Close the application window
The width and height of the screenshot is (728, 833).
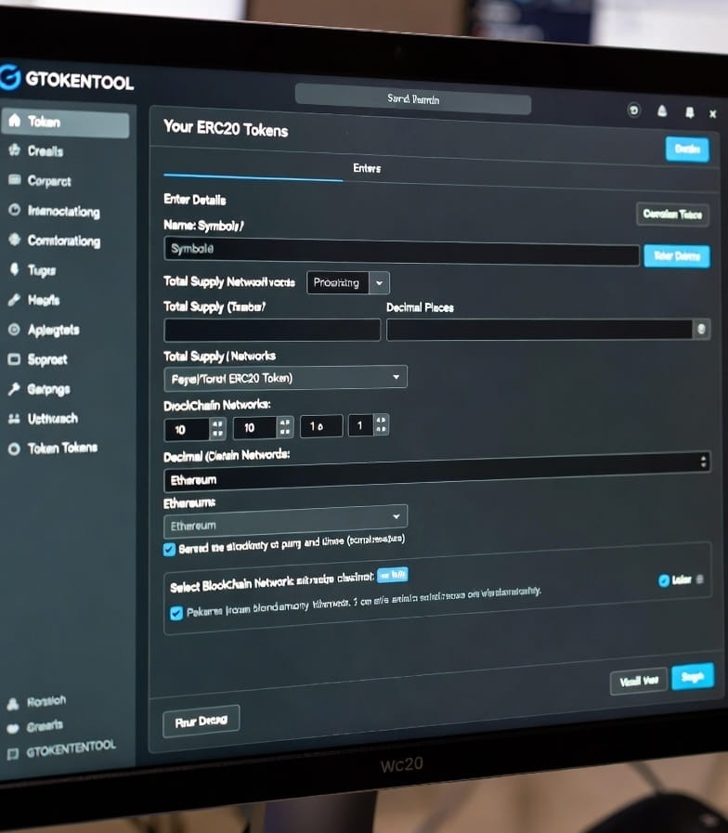pos(713,113)
